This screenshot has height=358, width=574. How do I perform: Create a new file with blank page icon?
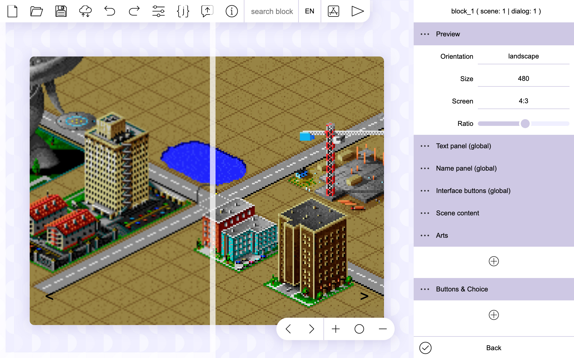(x=12, y=11)
